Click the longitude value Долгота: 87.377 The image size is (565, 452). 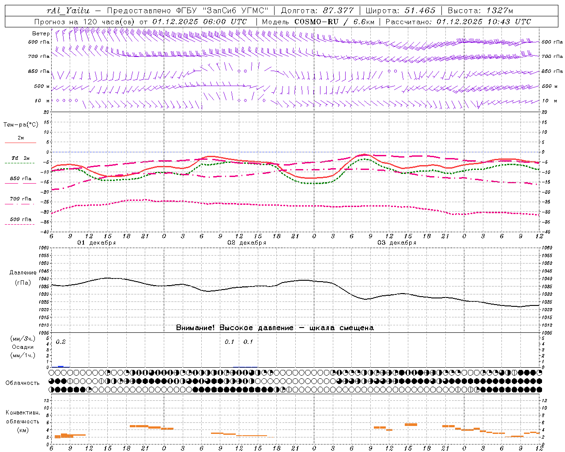coord(317,11)
